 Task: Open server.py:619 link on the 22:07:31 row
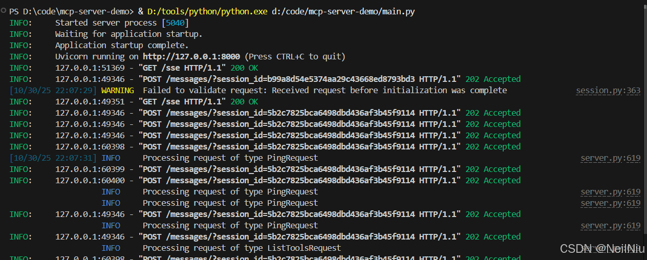(x=611, y=158)
